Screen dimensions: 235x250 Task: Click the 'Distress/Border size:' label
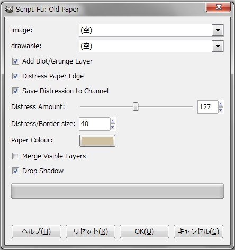(43, 124)
